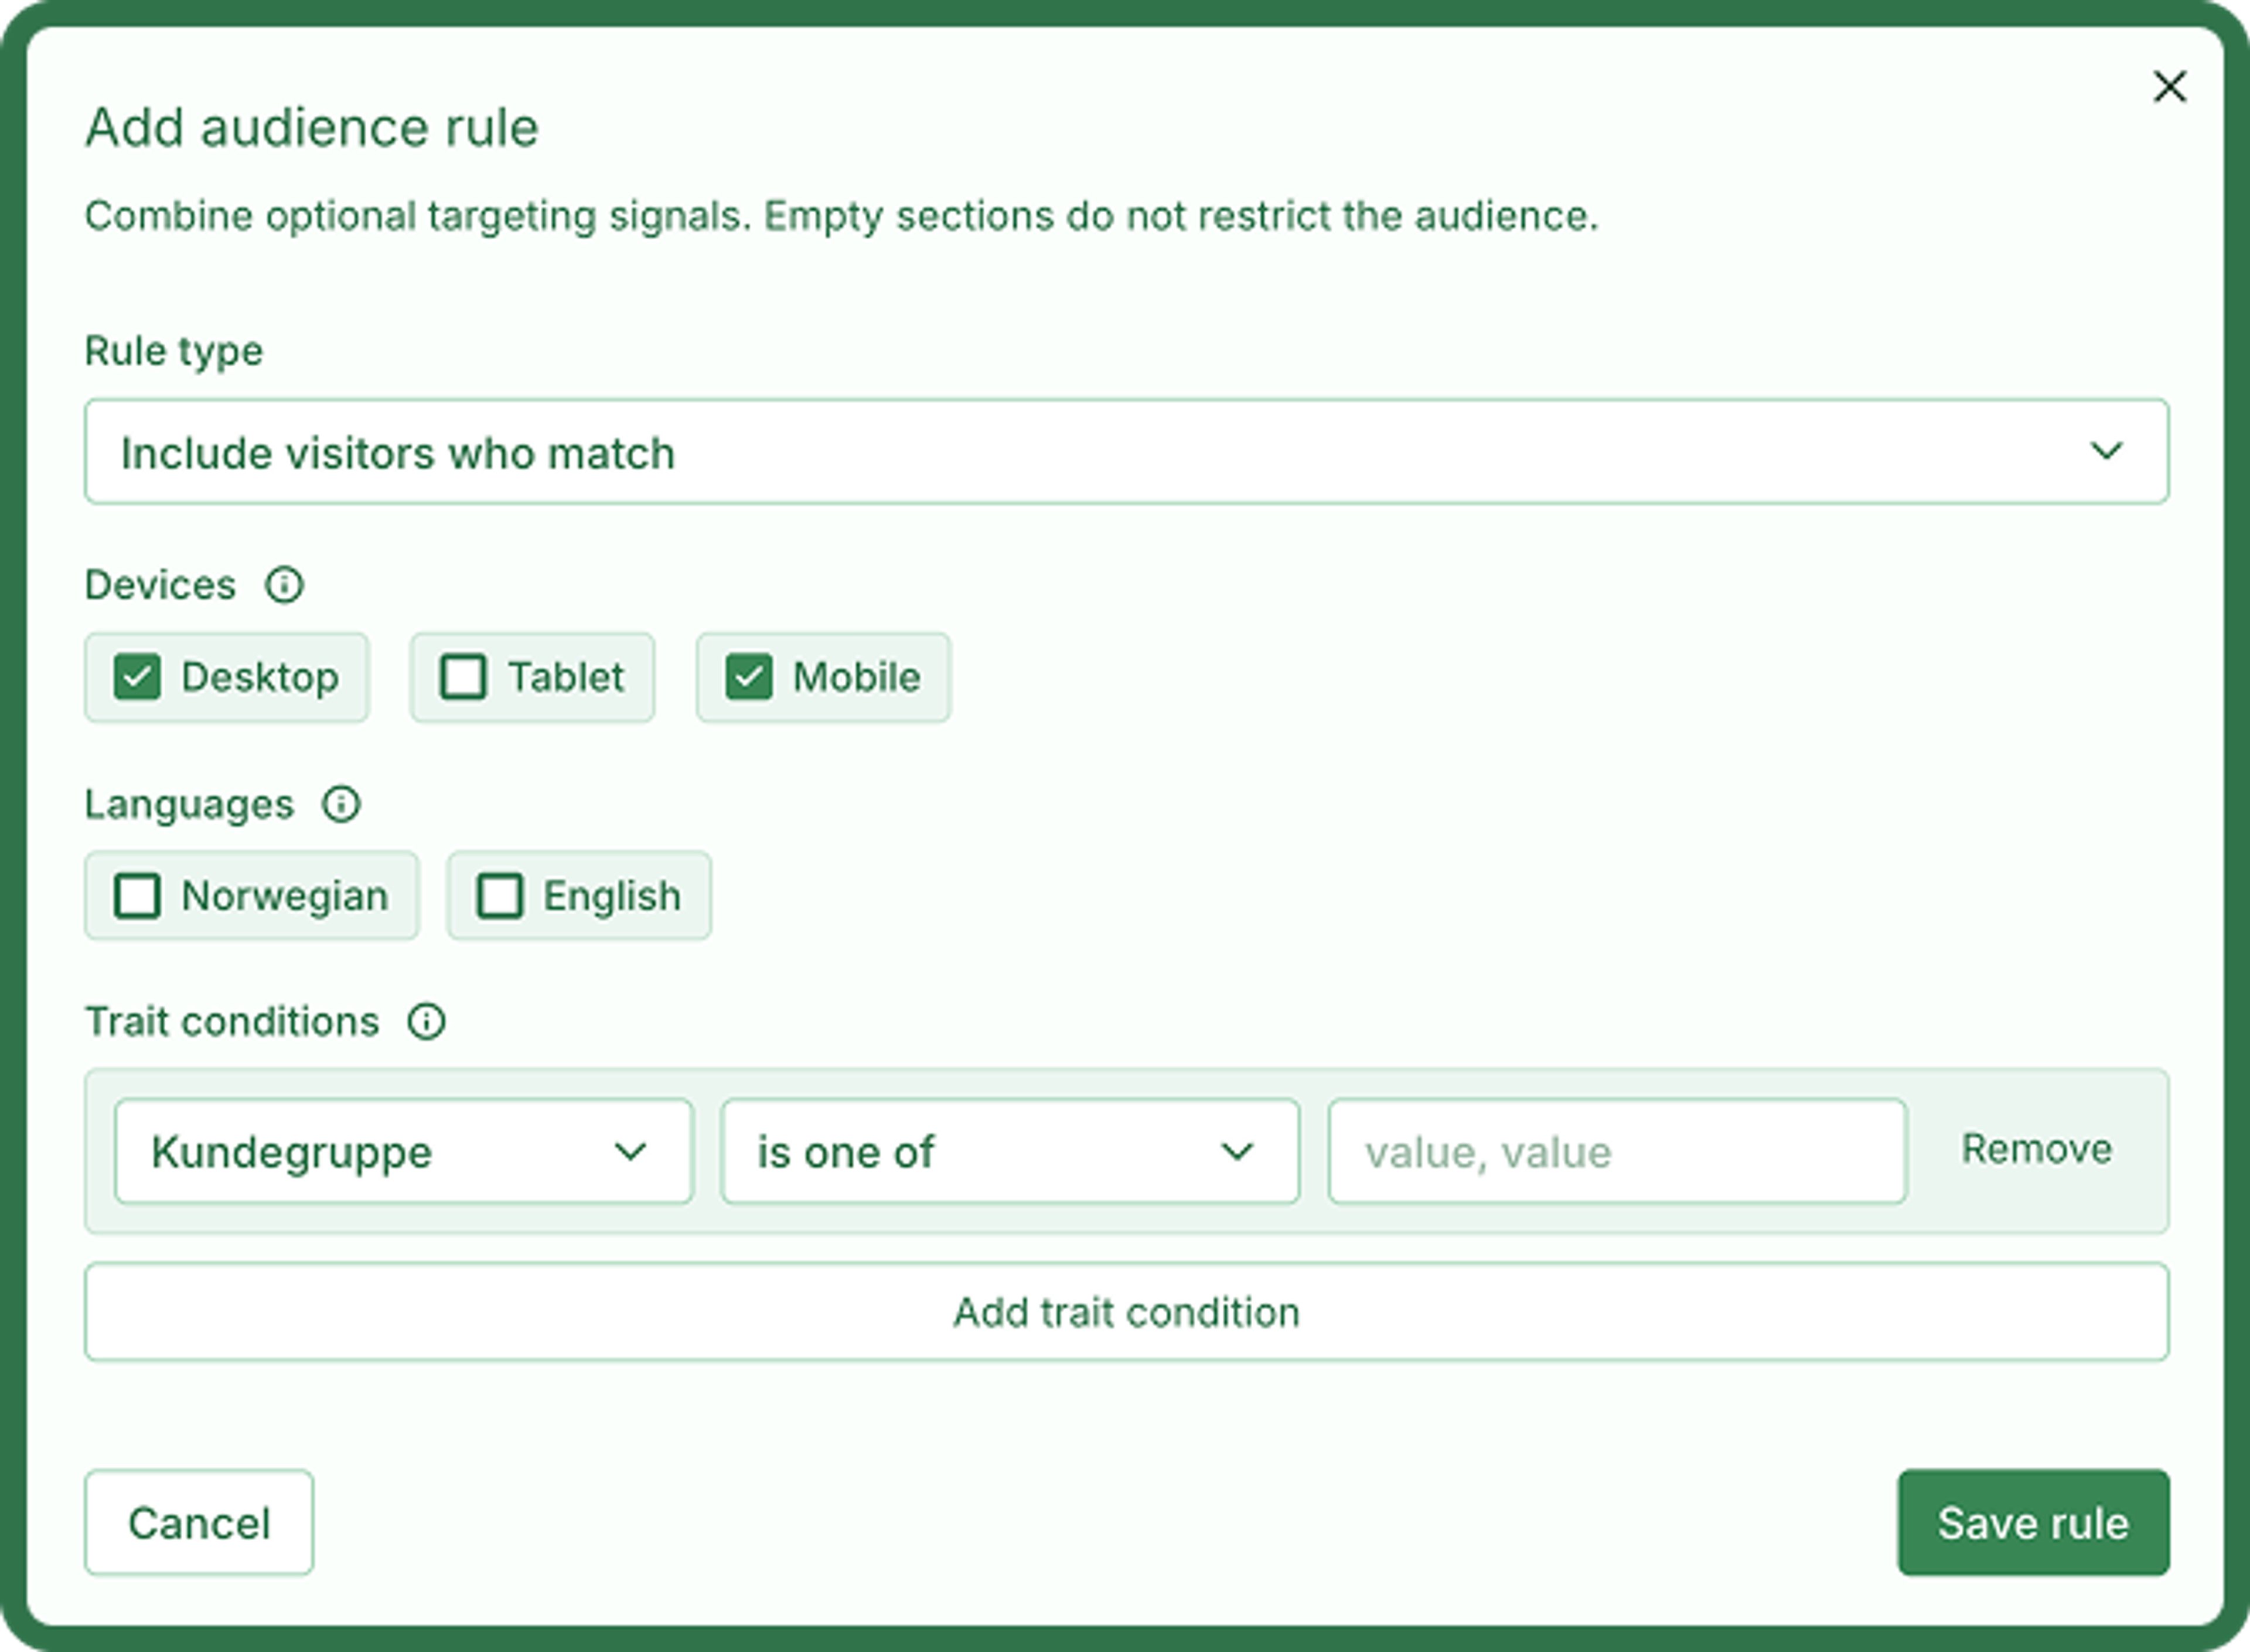Add another trait condition
The width and height of the screenshot is (2250, 1652).
(1127, 1312)
